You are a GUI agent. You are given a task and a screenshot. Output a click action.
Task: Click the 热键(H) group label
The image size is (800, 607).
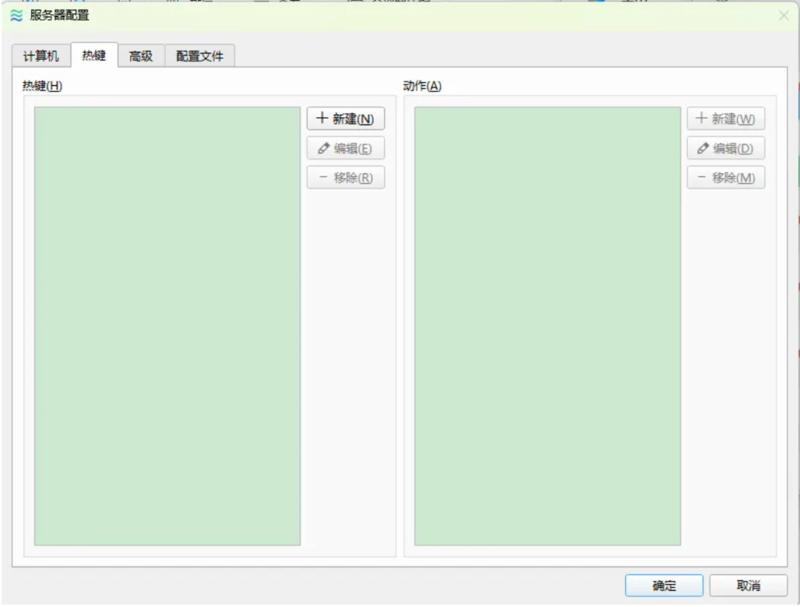pos(42,86)
